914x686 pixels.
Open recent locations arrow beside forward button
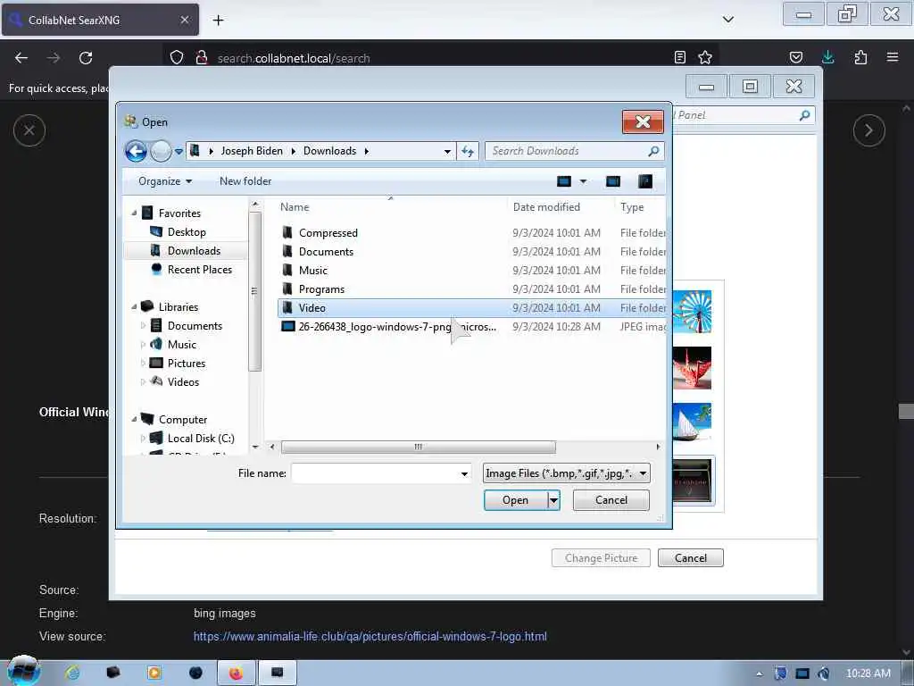click(x=179, y=152)
